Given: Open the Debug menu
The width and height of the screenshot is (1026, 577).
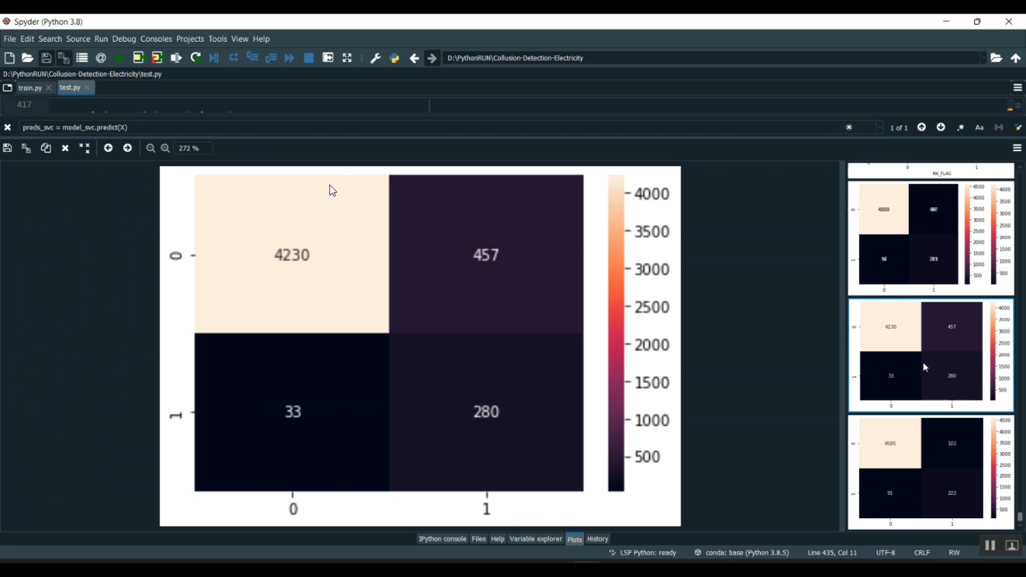Looking at the screenshot, I should [x=124, y=39].
